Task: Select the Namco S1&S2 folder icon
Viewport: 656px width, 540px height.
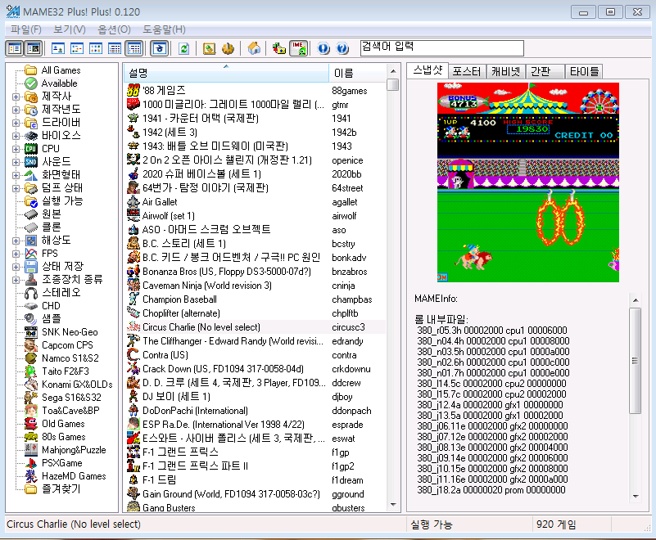Action: 30,358
